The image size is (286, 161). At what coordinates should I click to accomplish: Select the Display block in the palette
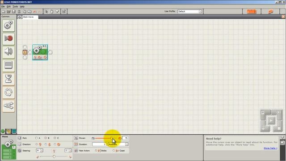click(x=8, y=65)
